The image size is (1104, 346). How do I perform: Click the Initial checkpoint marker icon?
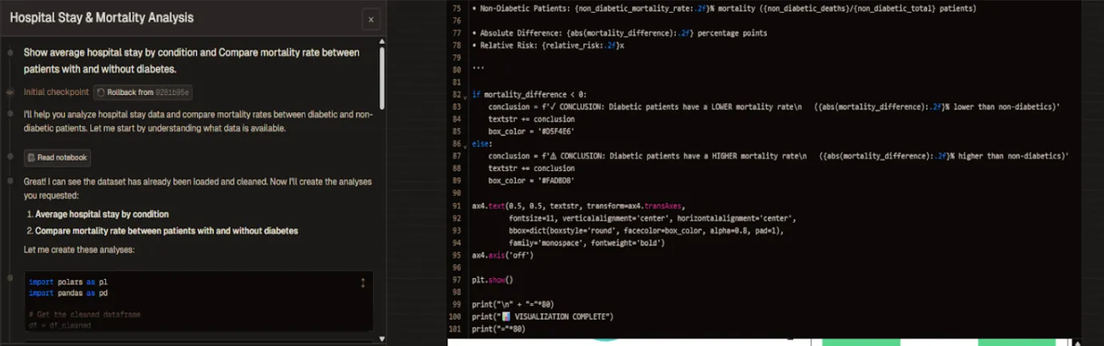tap(10, 93)
